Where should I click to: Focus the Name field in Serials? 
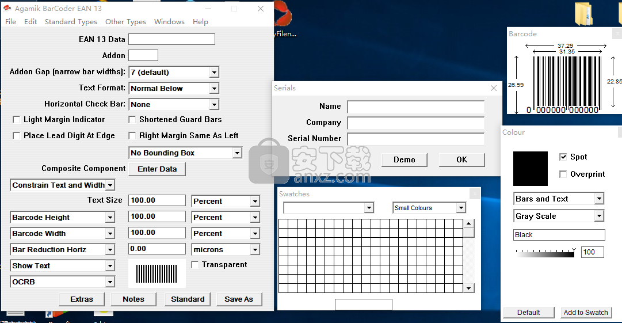[416, 107]
